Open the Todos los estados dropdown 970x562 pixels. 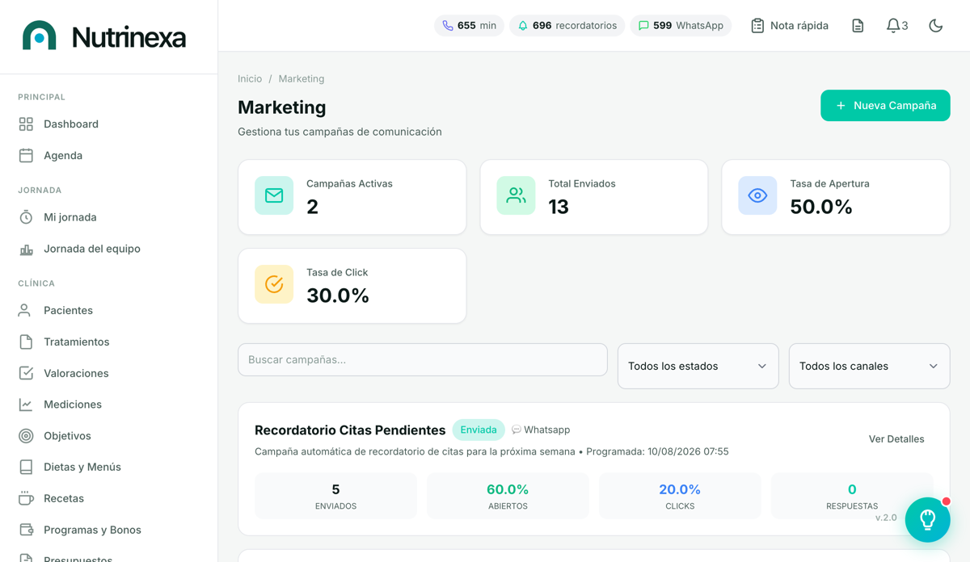click(698, 366)
